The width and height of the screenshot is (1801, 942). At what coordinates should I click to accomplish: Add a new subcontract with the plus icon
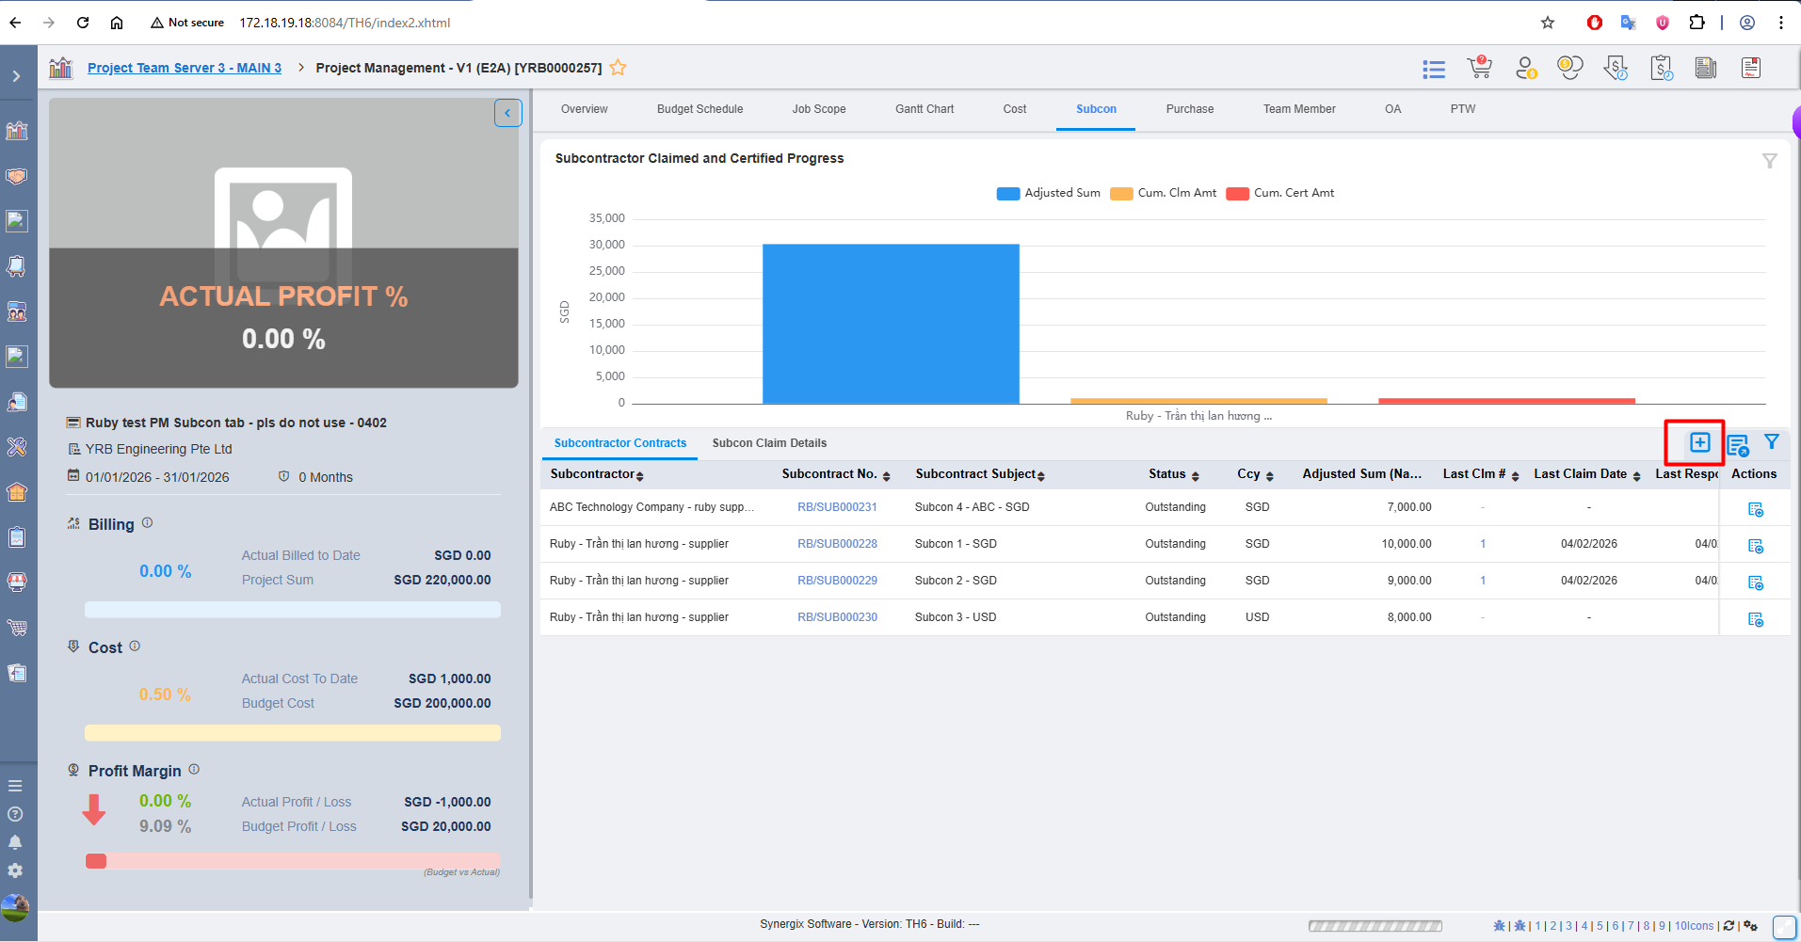pos(1699,442)
